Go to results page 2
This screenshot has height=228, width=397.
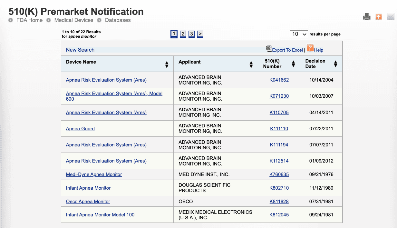(x=183, y=34)
